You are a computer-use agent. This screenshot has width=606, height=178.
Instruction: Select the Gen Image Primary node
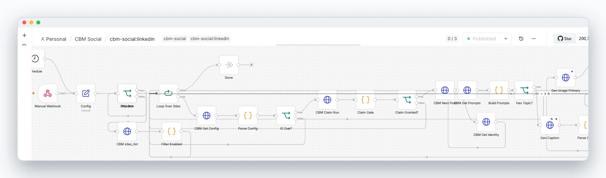(x=565, y=78)
